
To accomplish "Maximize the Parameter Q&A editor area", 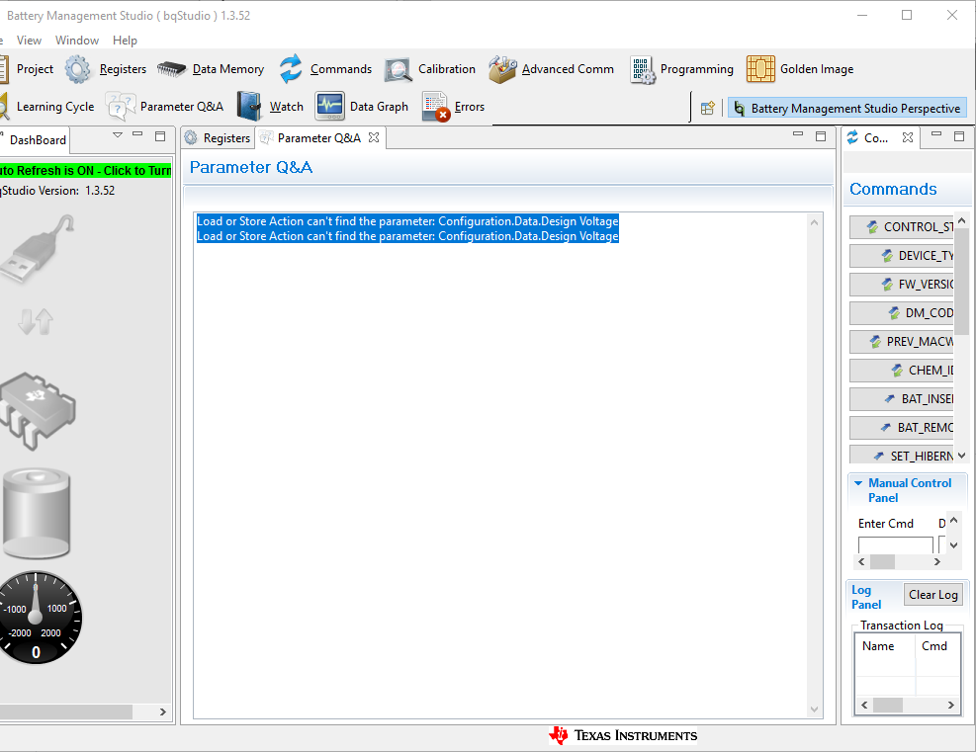I will click(x=821, y=136).
